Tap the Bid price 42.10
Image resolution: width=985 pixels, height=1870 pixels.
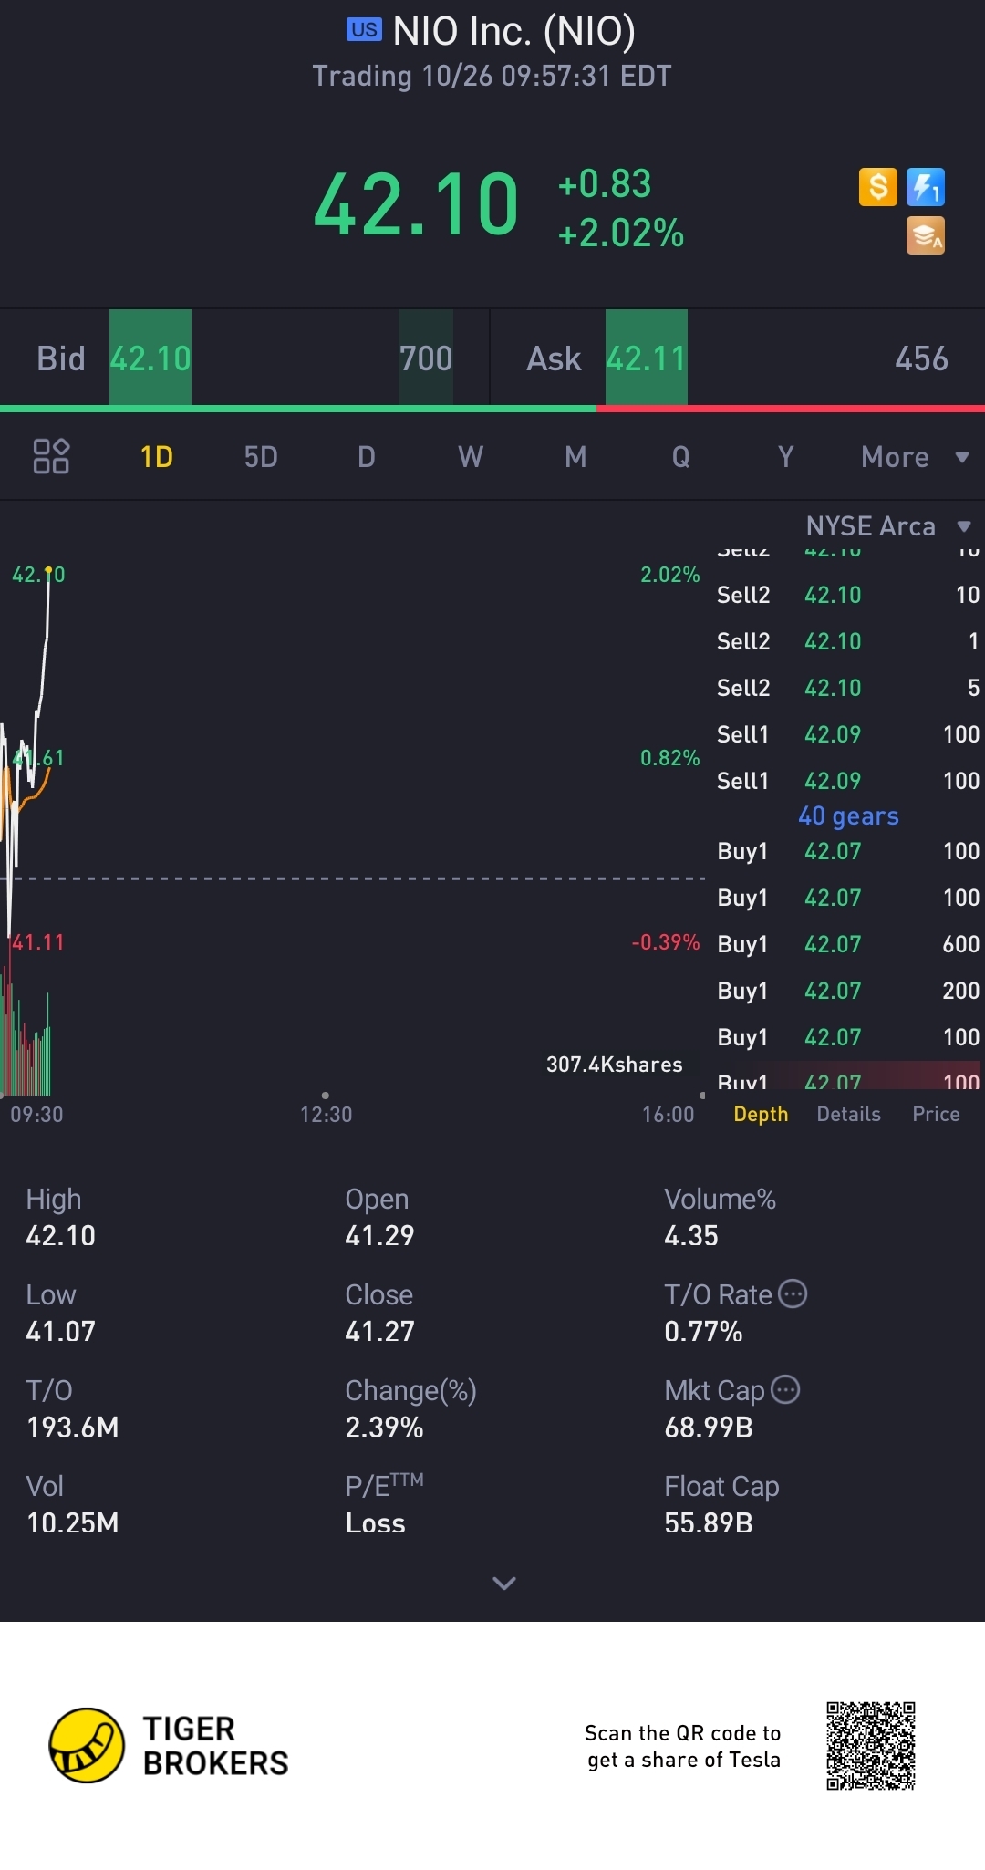150,358
